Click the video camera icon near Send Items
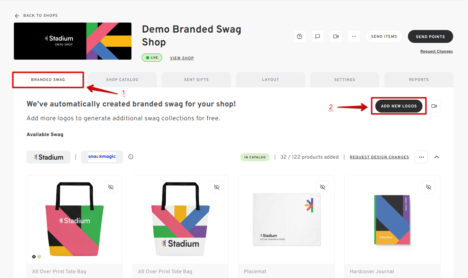The height and width of the screenshot is (278, 468). [336, 36]
